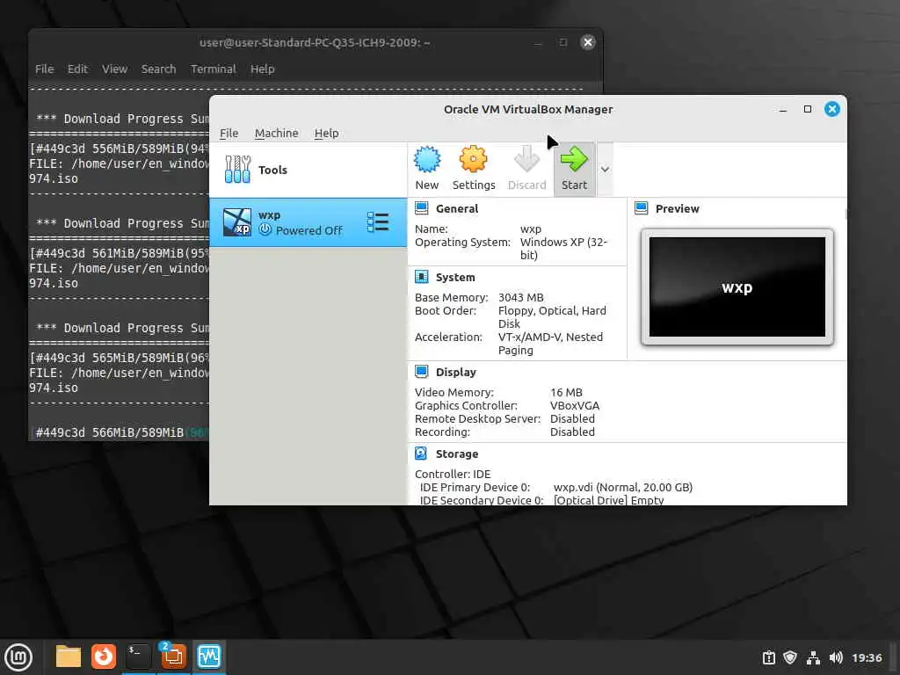Maximize the VirtualBox Manager window
Screen dimensions: 900x675
pyautogui.click(x=808, y=109)
